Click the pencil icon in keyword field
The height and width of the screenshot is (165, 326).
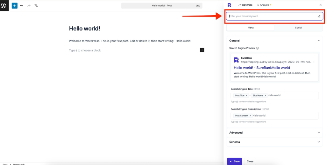(x=319, y=16)
